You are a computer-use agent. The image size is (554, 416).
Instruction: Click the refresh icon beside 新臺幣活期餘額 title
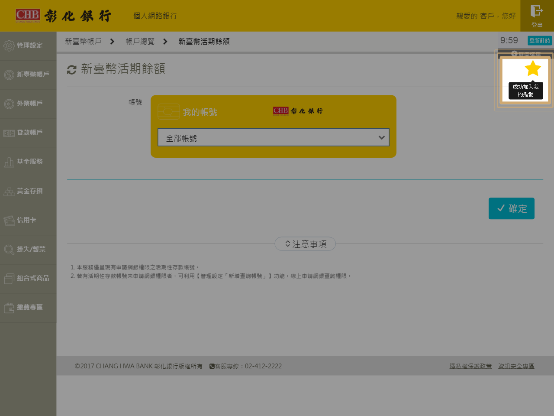[72, 69]
